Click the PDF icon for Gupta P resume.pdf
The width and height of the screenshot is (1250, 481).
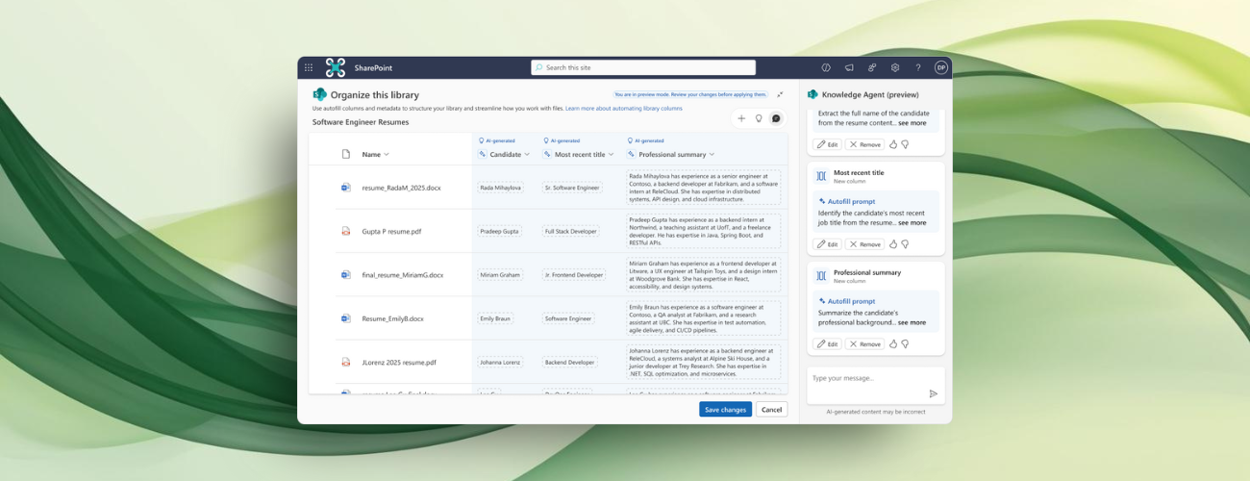coord(345,231)
